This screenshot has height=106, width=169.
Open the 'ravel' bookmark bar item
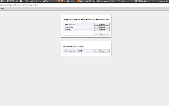point(2,9)
